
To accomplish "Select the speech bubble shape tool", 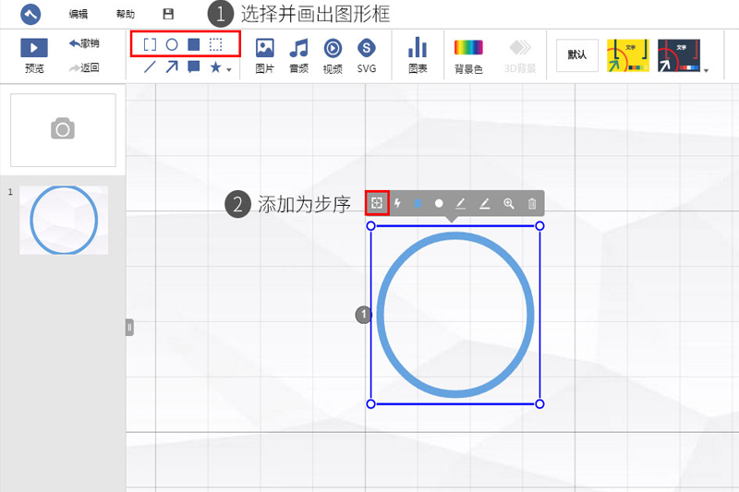I will [x=194, y=66].
